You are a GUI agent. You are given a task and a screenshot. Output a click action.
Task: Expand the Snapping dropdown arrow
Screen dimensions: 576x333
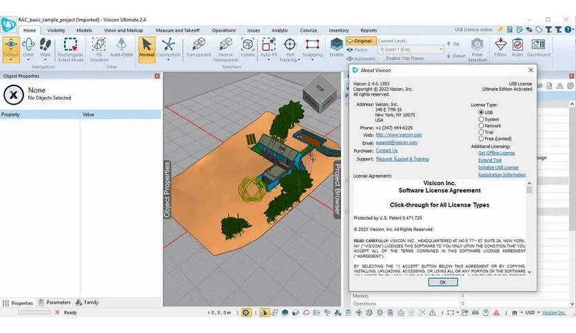pyautogui.click(x=312, y=60)
